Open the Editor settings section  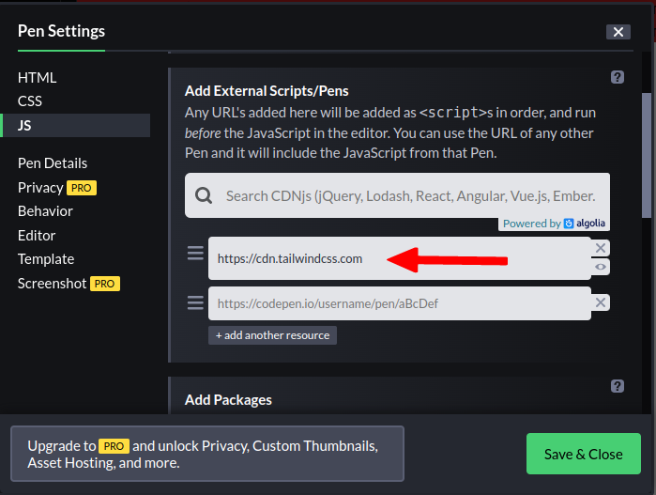37,235
